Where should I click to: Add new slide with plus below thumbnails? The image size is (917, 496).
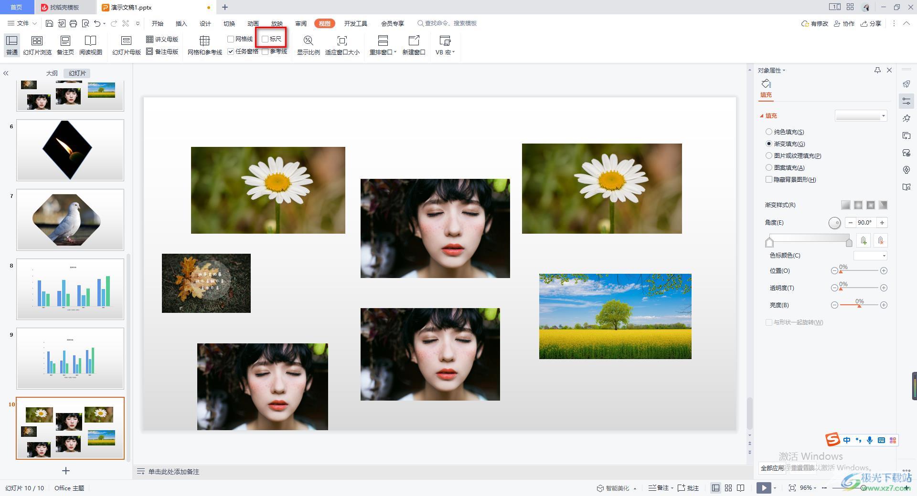[66, 471]
